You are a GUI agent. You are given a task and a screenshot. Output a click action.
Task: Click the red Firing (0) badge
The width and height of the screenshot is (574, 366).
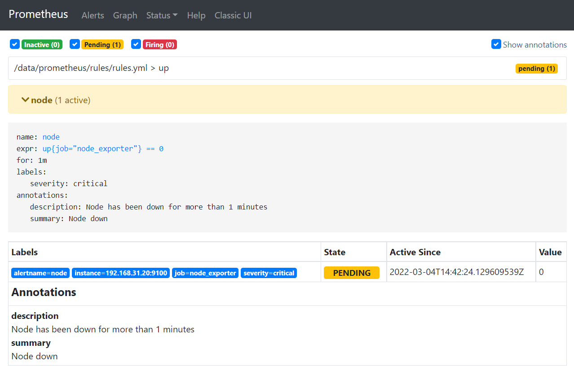coord(160,45)
